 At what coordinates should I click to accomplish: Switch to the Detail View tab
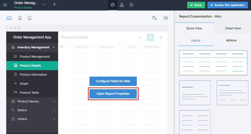coord(233,28)
